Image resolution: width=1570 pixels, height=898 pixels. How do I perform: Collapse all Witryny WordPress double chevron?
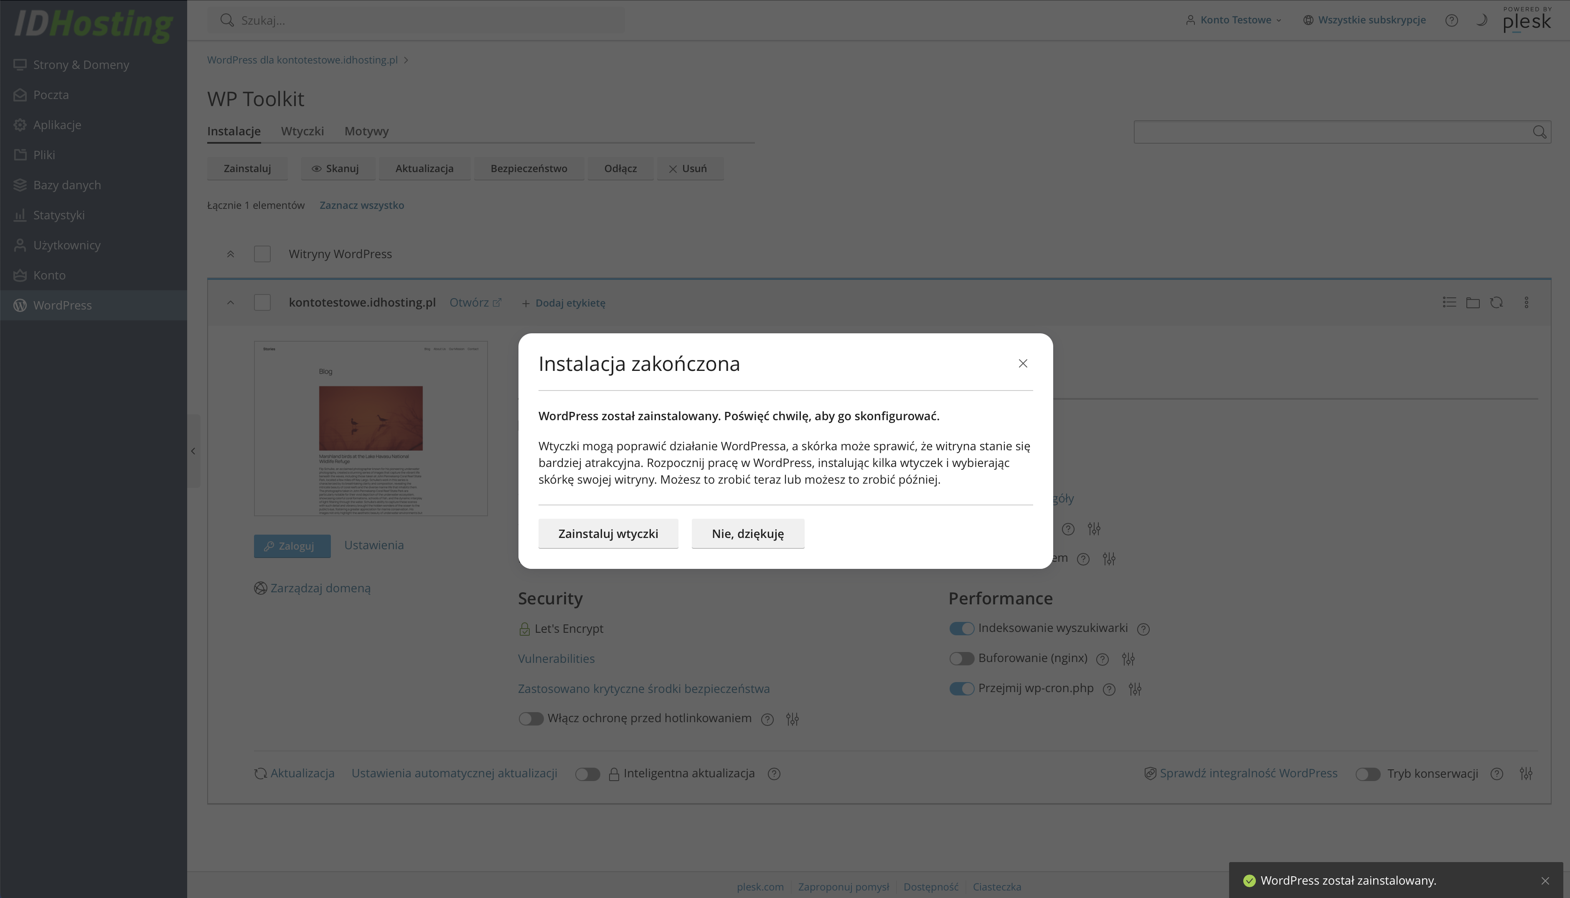pyautogui.click(x=230, y=254)
